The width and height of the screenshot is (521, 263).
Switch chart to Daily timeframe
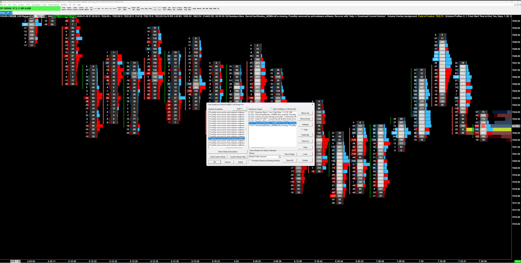coord(194,8)
